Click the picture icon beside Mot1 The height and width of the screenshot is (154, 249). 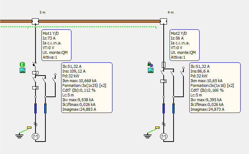[22, 71]
